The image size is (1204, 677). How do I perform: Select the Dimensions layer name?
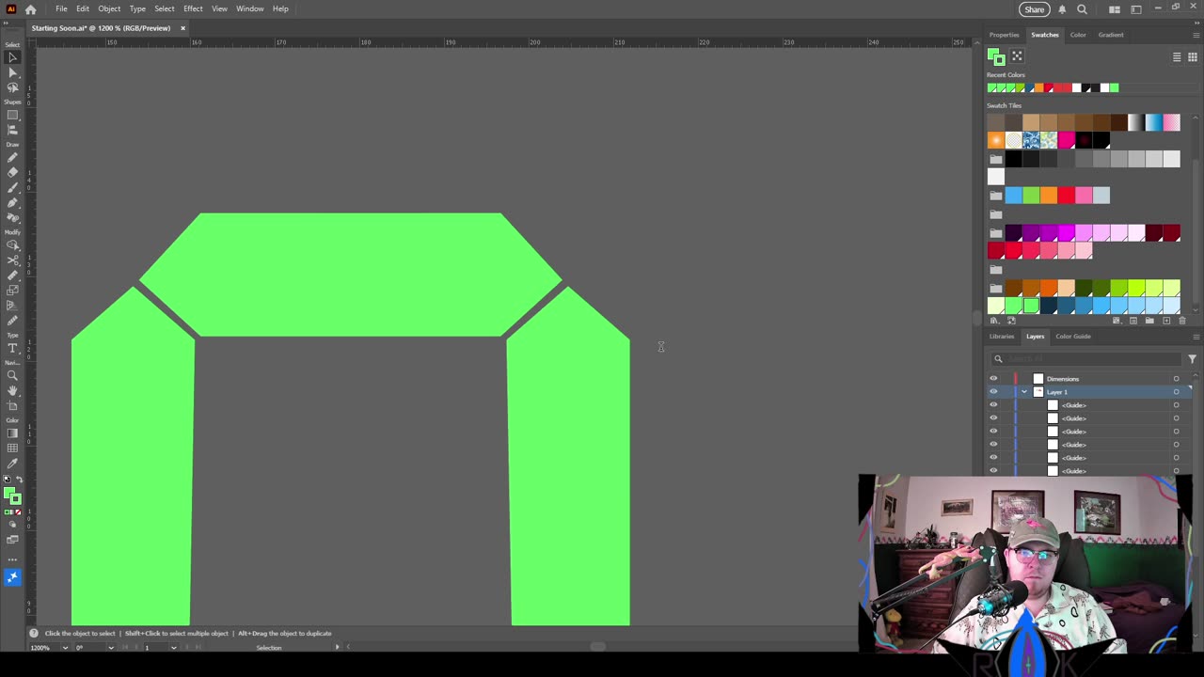click(1063, 379)
